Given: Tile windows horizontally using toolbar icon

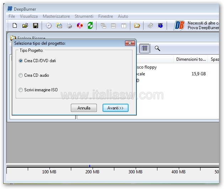Looking at the screenshot, I should [114, 26].
